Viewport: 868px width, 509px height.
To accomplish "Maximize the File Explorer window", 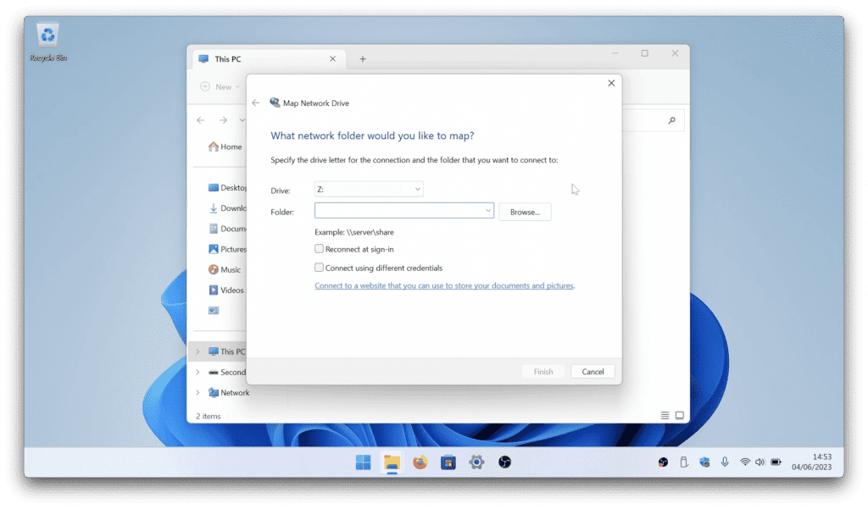I will point(645,53).
